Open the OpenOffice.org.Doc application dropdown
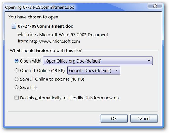 98,61
